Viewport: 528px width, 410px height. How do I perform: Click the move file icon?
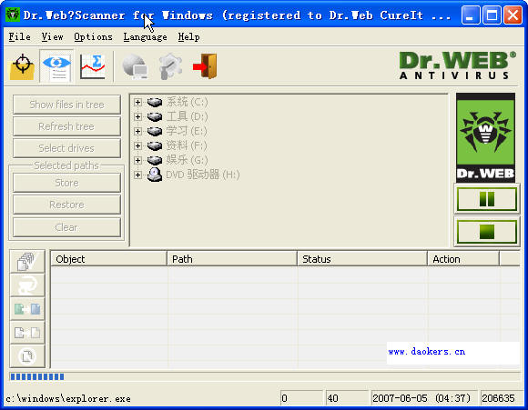(27, 308)
